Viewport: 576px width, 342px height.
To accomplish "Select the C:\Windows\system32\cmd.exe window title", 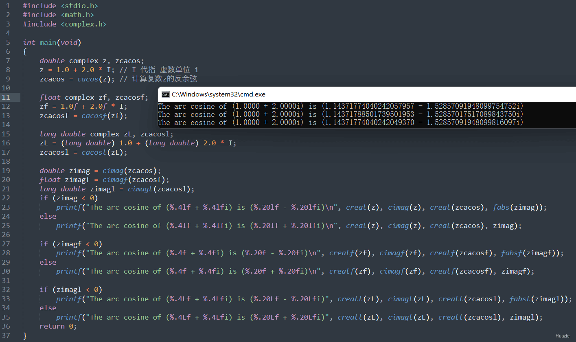I will pos(219,94).
